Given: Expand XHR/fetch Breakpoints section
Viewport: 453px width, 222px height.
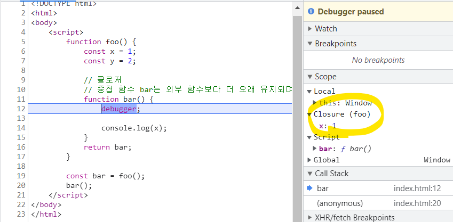Looking at the screenshot, I should [x=310, y=217].
